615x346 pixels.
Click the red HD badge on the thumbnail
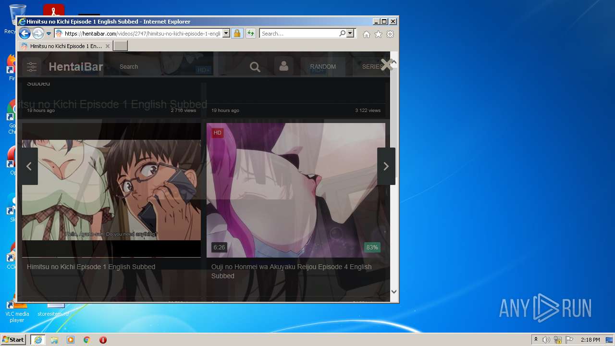(x=218, y=133)
